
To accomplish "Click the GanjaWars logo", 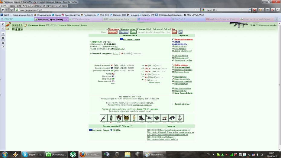I will tap(17, 27).
